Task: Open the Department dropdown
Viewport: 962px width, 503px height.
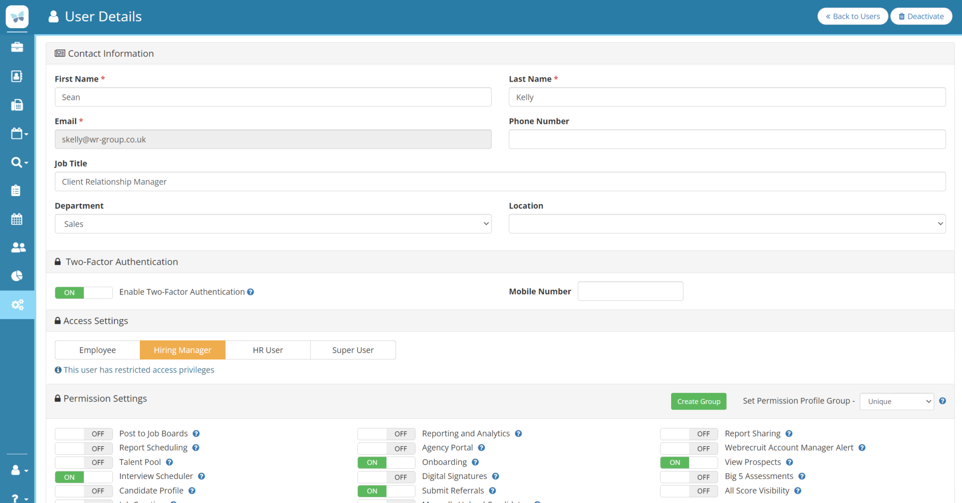Action: coord(273,224)
